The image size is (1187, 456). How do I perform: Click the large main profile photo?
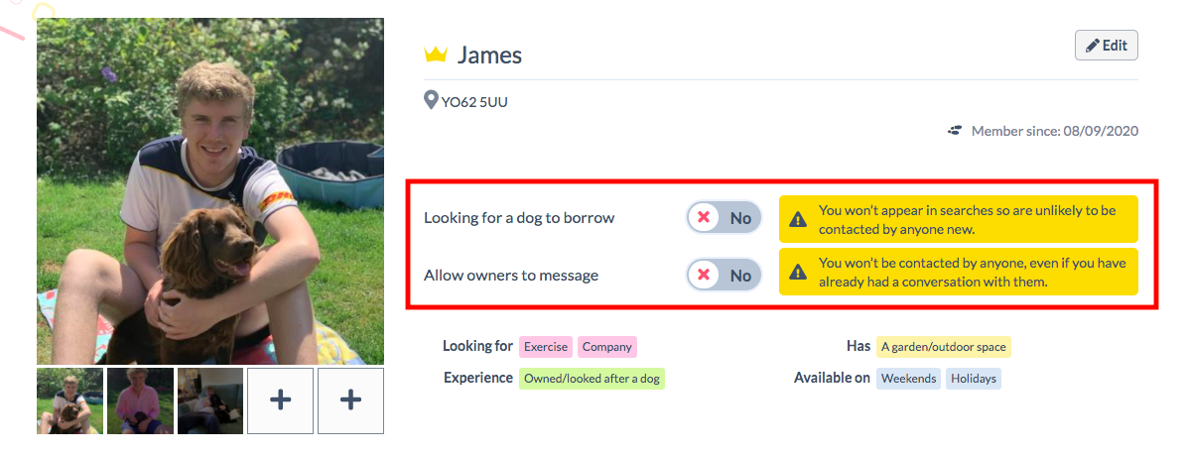(210, 191)
